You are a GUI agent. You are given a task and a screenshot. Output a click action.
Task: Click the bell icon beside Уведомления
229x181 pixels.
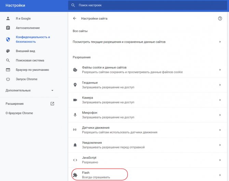click(x=75, y=145)
